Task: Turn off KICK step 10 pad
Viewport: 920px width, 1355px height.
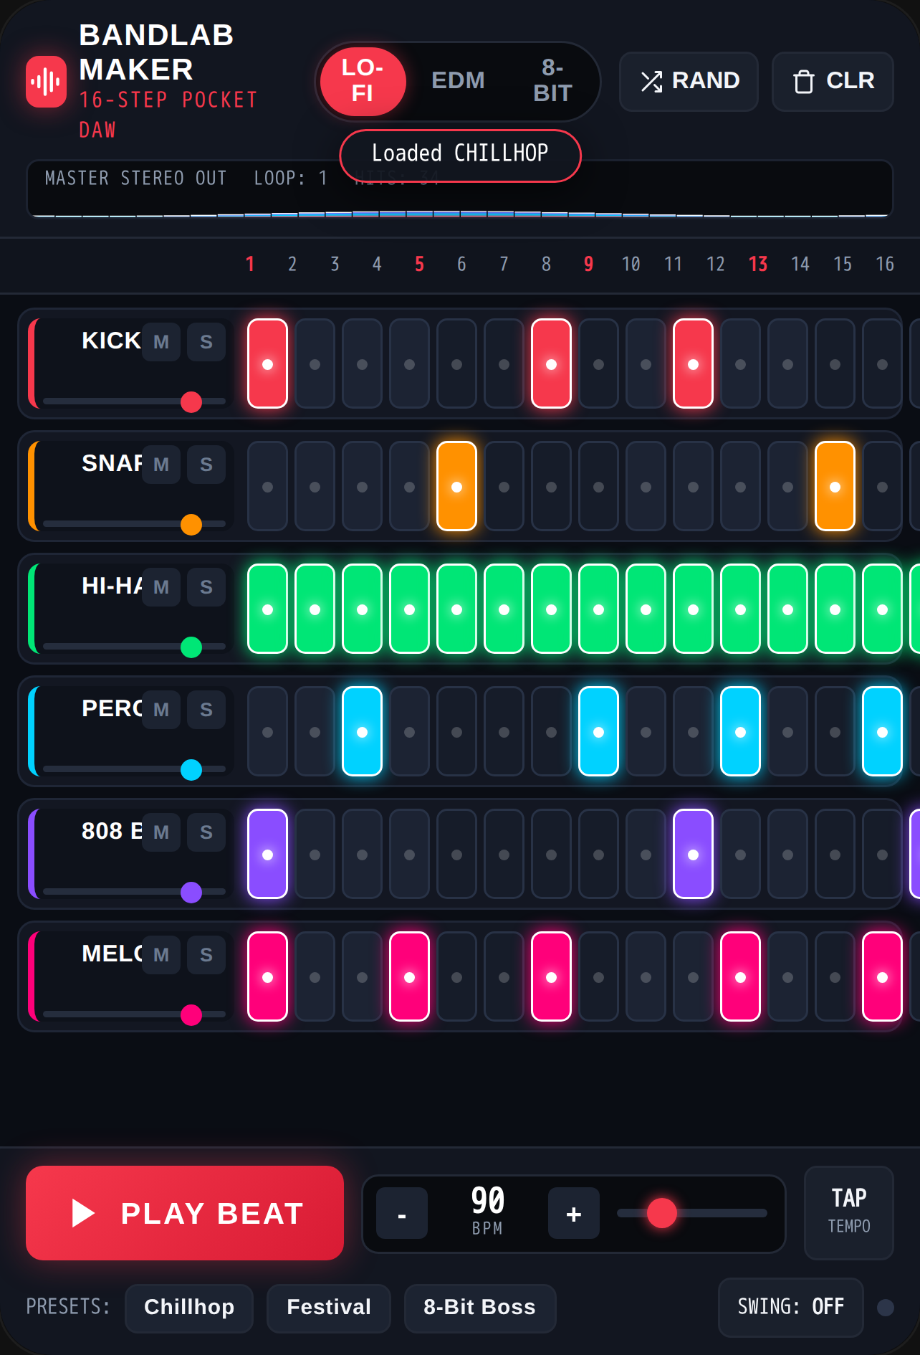Action: pyautogui.click(x=693, y=363)
